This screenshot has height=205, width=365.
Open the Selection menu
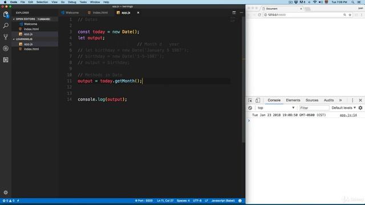42,2
